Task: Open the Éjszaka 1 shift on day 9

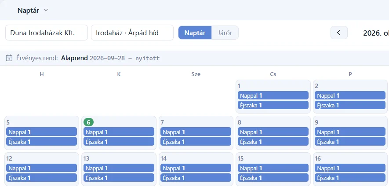Action: (350, 142)
